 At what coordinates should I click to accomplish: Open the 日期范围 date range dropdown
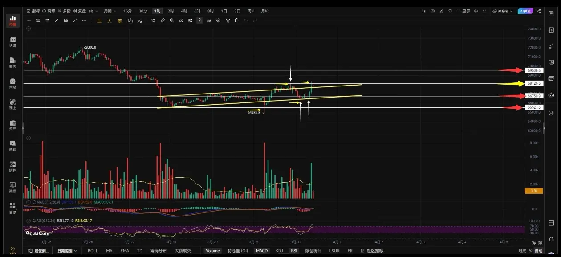click(x=67, y=251)
